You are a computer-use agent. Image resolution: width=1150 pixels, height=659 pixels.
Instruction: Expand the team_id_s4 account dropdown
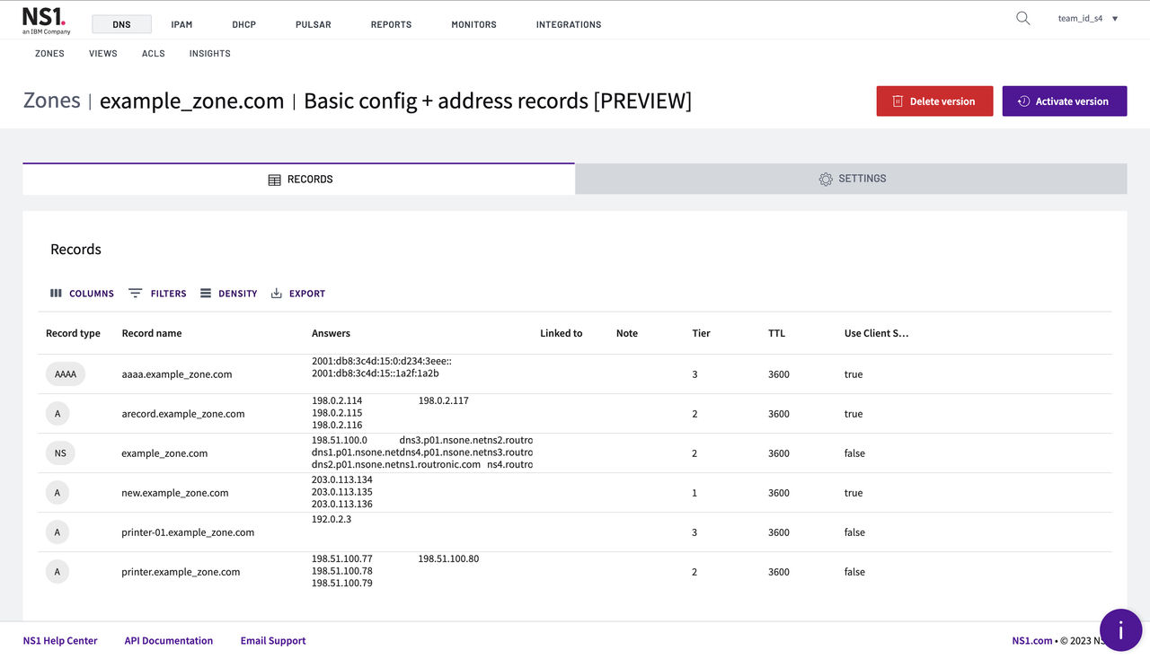(x=1088, y=18)
